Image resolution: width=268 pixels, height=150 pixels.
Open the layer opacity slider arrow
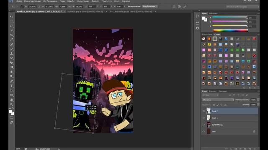(258, 100)
